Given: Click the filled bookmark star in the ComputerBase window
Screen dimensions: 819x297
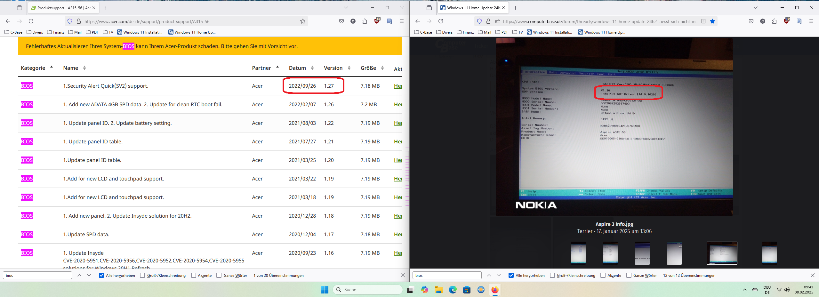Looking at the screenshot, I should click(x=712, y=21).
